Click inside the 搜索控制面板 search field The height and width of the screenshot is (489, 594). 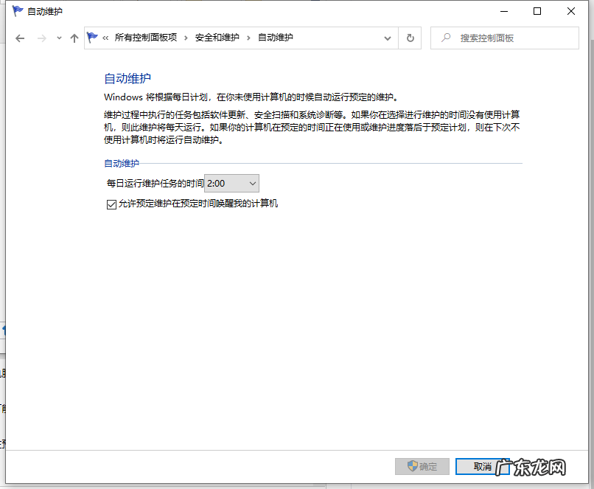pos(509,38)
